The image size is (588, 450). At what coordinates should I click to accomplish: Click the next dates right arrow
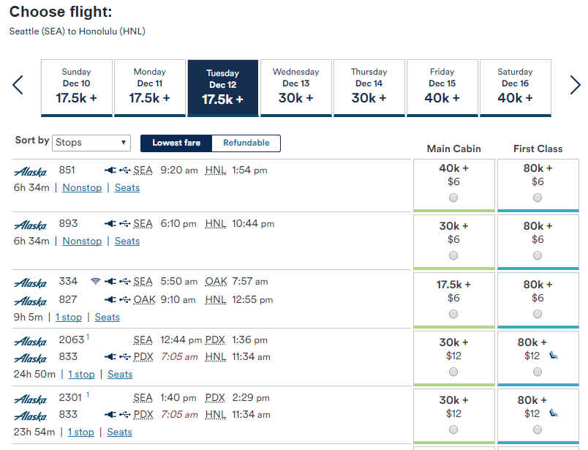coord(575,86)
